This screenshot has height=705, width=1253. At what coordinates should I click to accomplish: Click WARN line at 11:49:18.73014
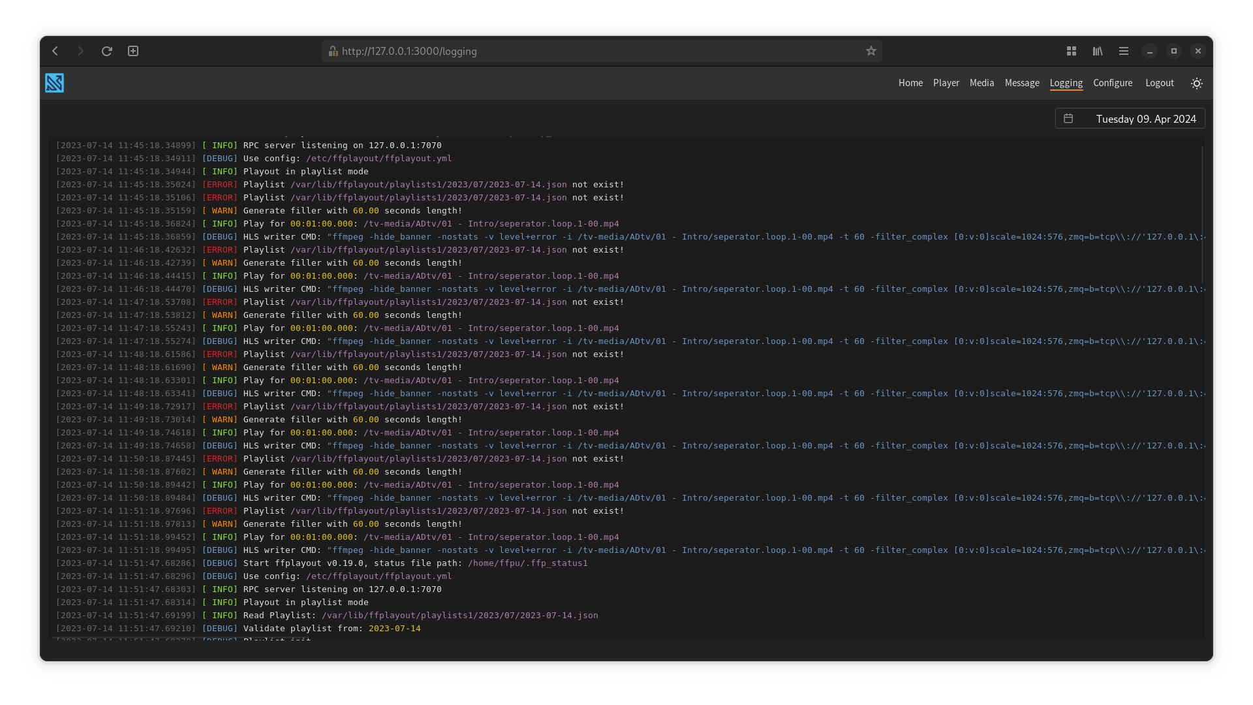tap(259, 420)
